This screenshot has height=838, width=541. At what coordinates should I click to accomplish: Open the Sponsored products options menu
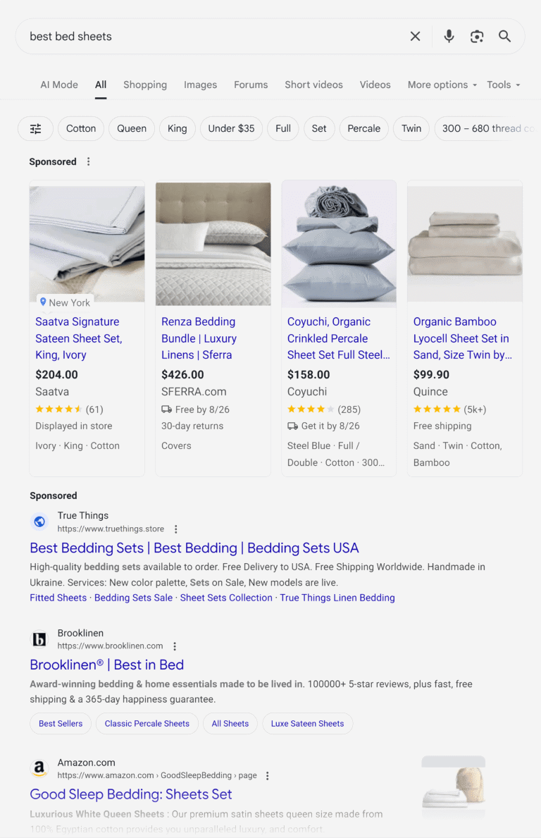88,161
